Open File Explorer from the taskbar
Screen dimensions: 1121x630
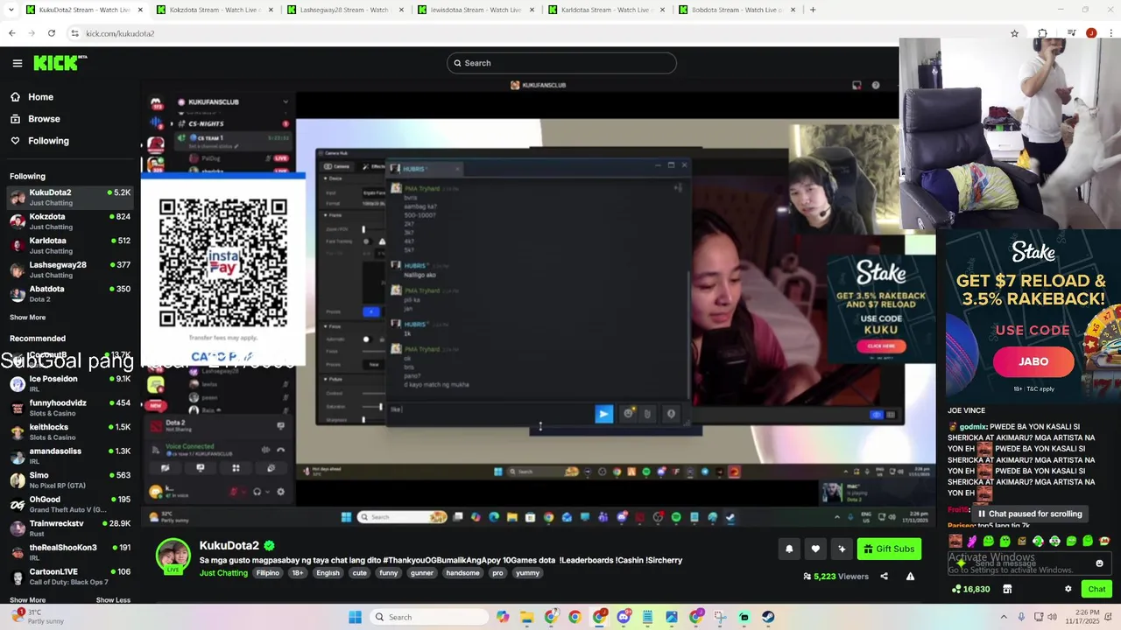click(527, 617)
